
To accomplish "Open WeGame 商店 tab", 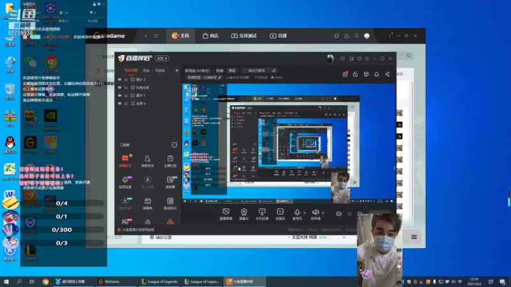I will (x=211, y=36).
